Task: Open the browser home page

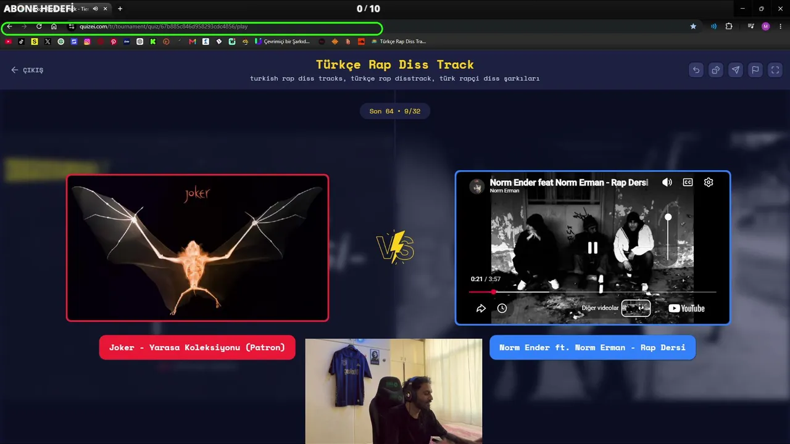Action: click(x=54, y=27)
